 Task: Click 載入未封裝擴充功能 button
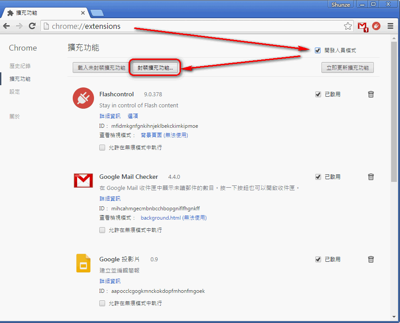pos(101,67)
